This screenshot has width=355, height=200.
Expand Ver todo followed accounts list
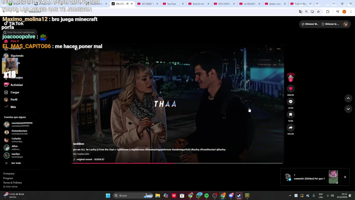13,163
